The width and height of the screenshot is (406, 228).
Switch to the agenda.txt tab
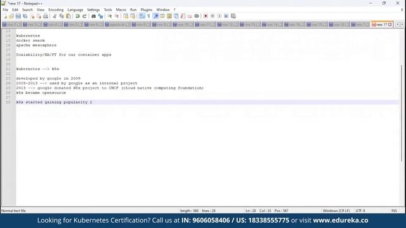tap(117, 25)
